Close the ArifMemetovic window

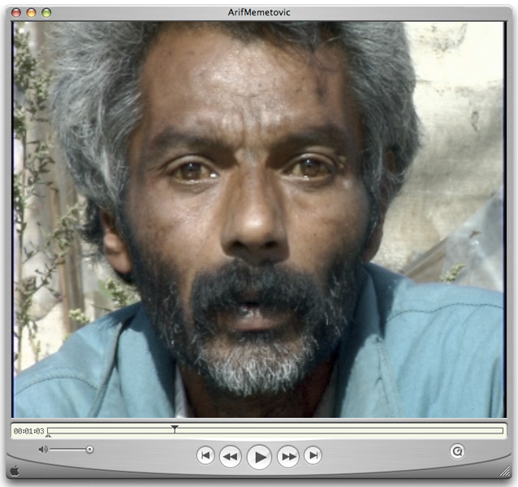(16, 13)
